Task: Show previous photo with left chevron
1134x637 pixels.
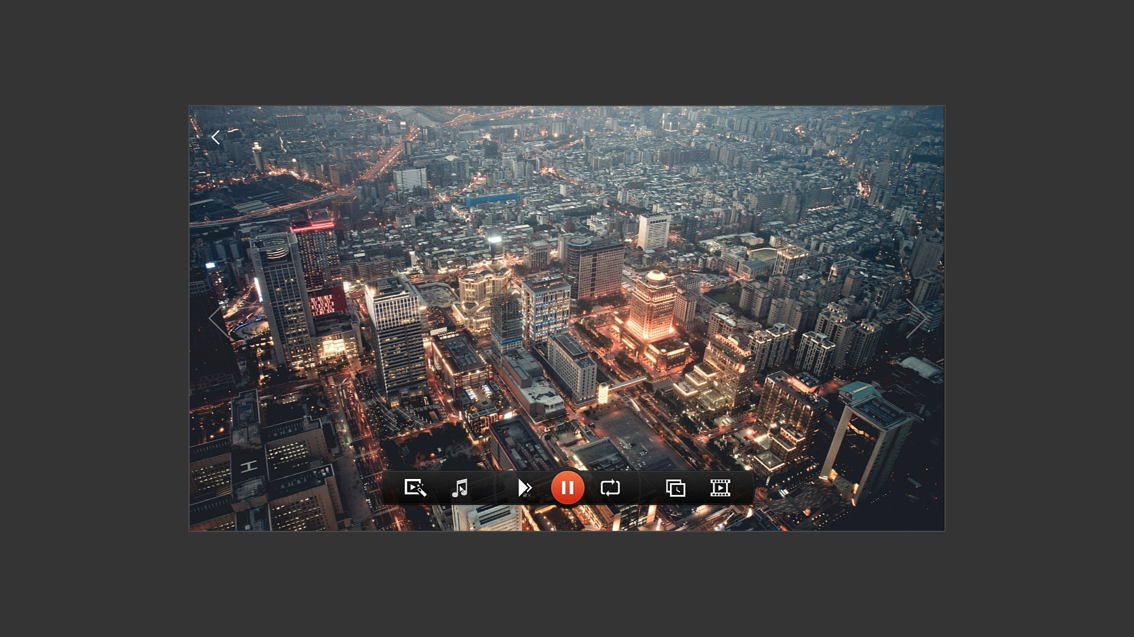Action: (218, 319)
